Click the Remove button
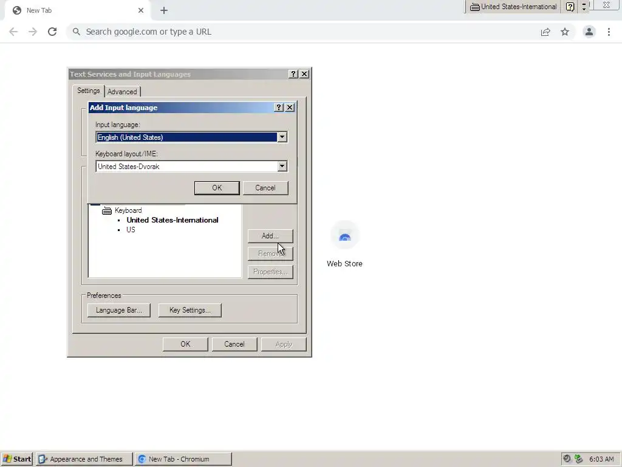Viewport: 622px width, 467px height. (x=270, y=254)
